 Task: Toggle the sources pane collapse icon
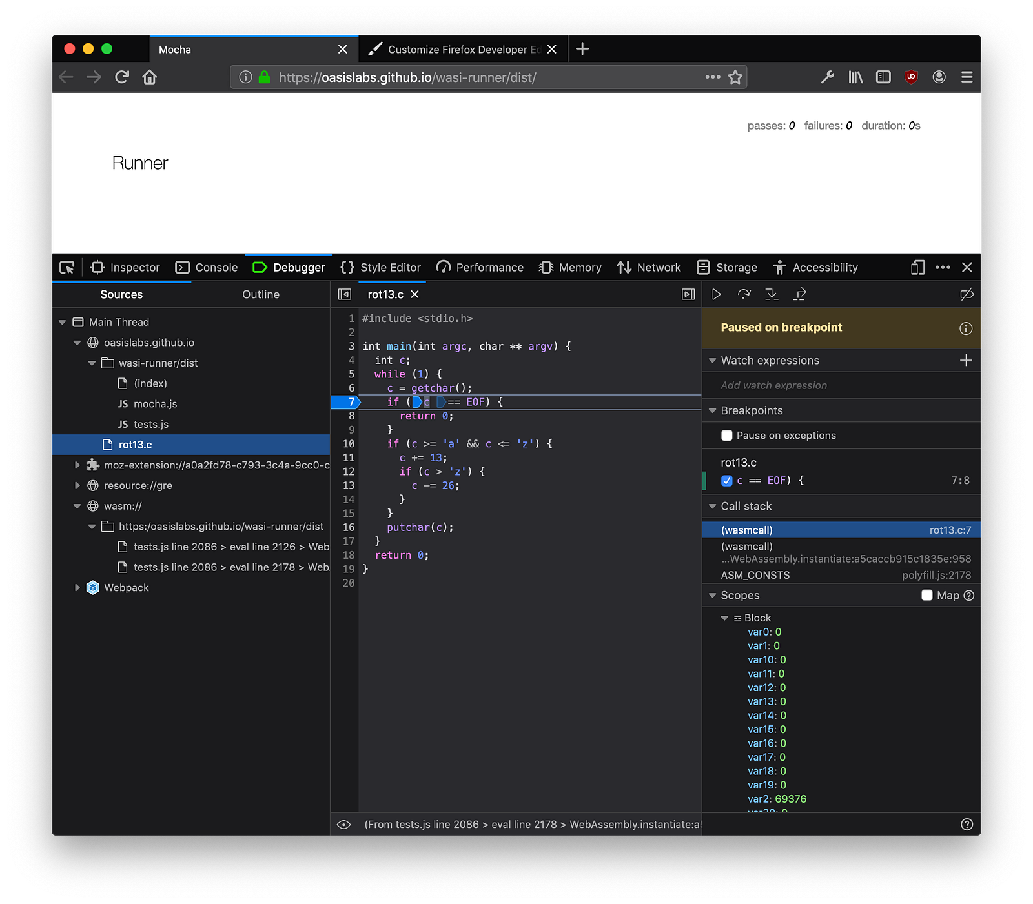345,294
